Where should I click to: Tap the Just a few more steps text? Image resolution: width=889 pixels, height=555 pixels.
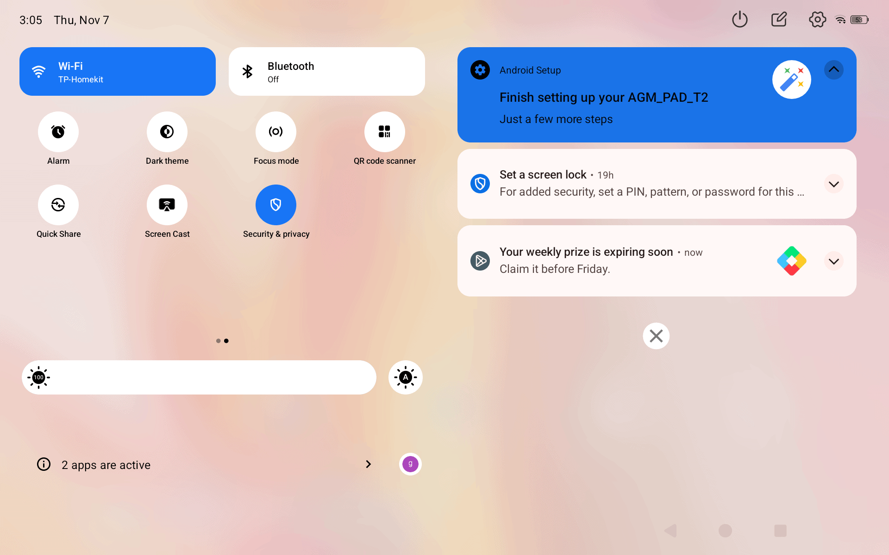(556, 119)
